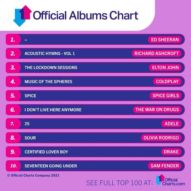
Task: Open The War On Drugs artist tag
Action: pyautogui.click(x=157, y=110)
